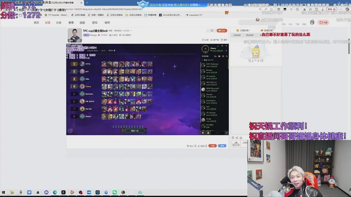Select the YYYX row ranked 1

pos(111,64)
